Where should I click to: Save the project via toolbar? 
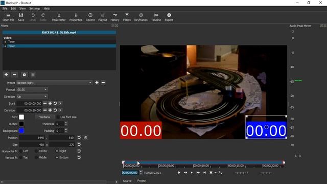point(21,17)
